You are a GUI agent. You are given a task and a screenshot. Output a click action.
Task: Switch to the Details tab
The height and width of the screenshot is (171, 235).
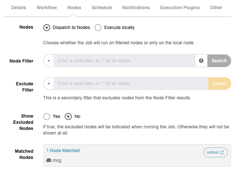[x=19, y=7]
